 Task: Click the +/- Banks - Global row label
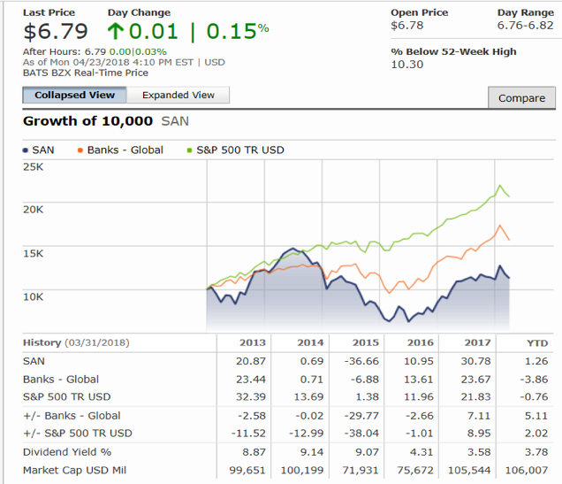[72, 416]
